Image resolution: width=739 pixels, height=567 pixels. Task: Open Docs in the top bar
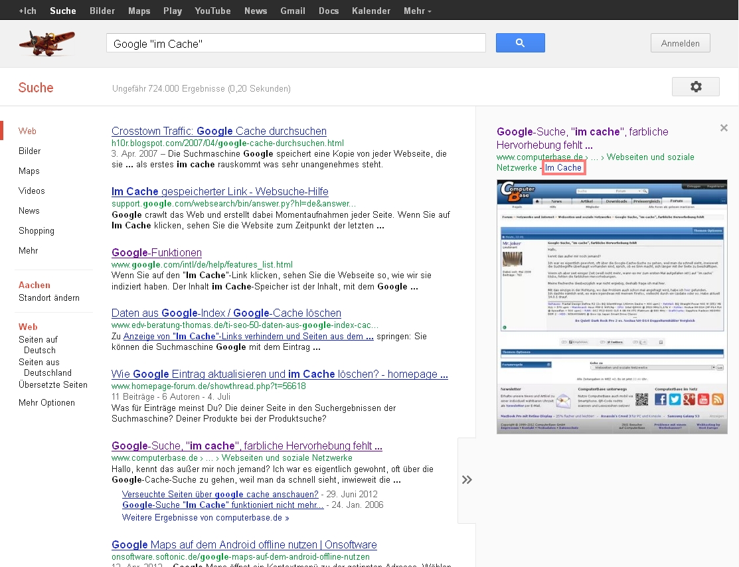coord(329,11)
